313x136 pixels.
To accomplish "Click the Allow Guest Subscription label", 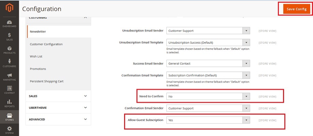I will (146, 120).
